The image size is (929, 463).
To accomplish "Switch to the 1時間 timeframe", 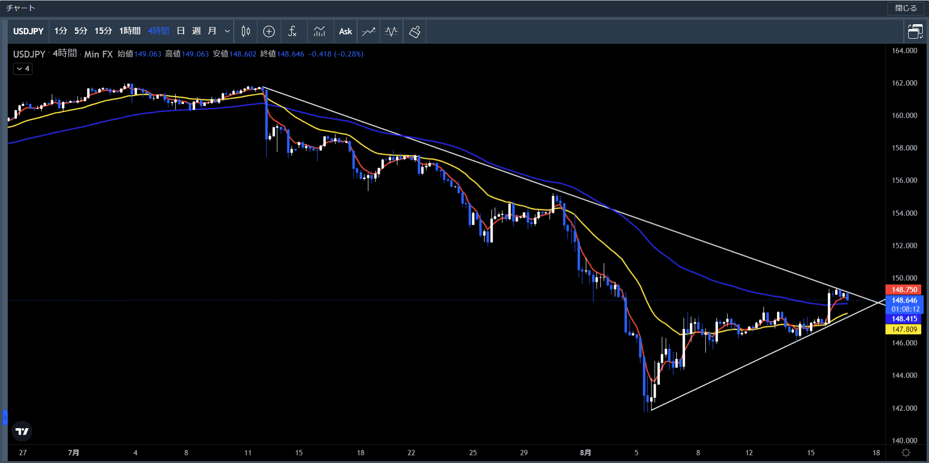I will [130, 31].
